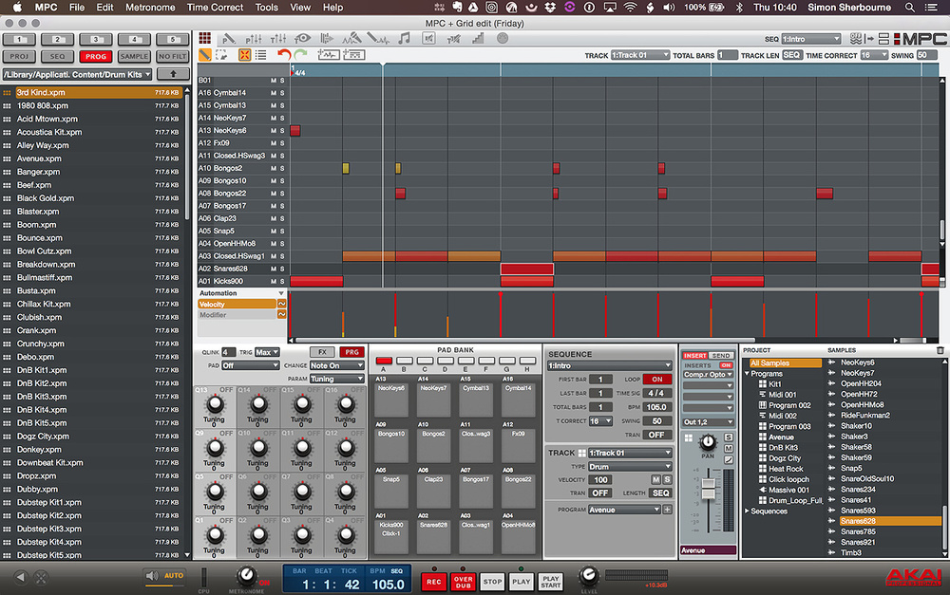Toggle track mute M beside Velocity
The height and width of the screenshot is (595, 950).
pos(655,479)
